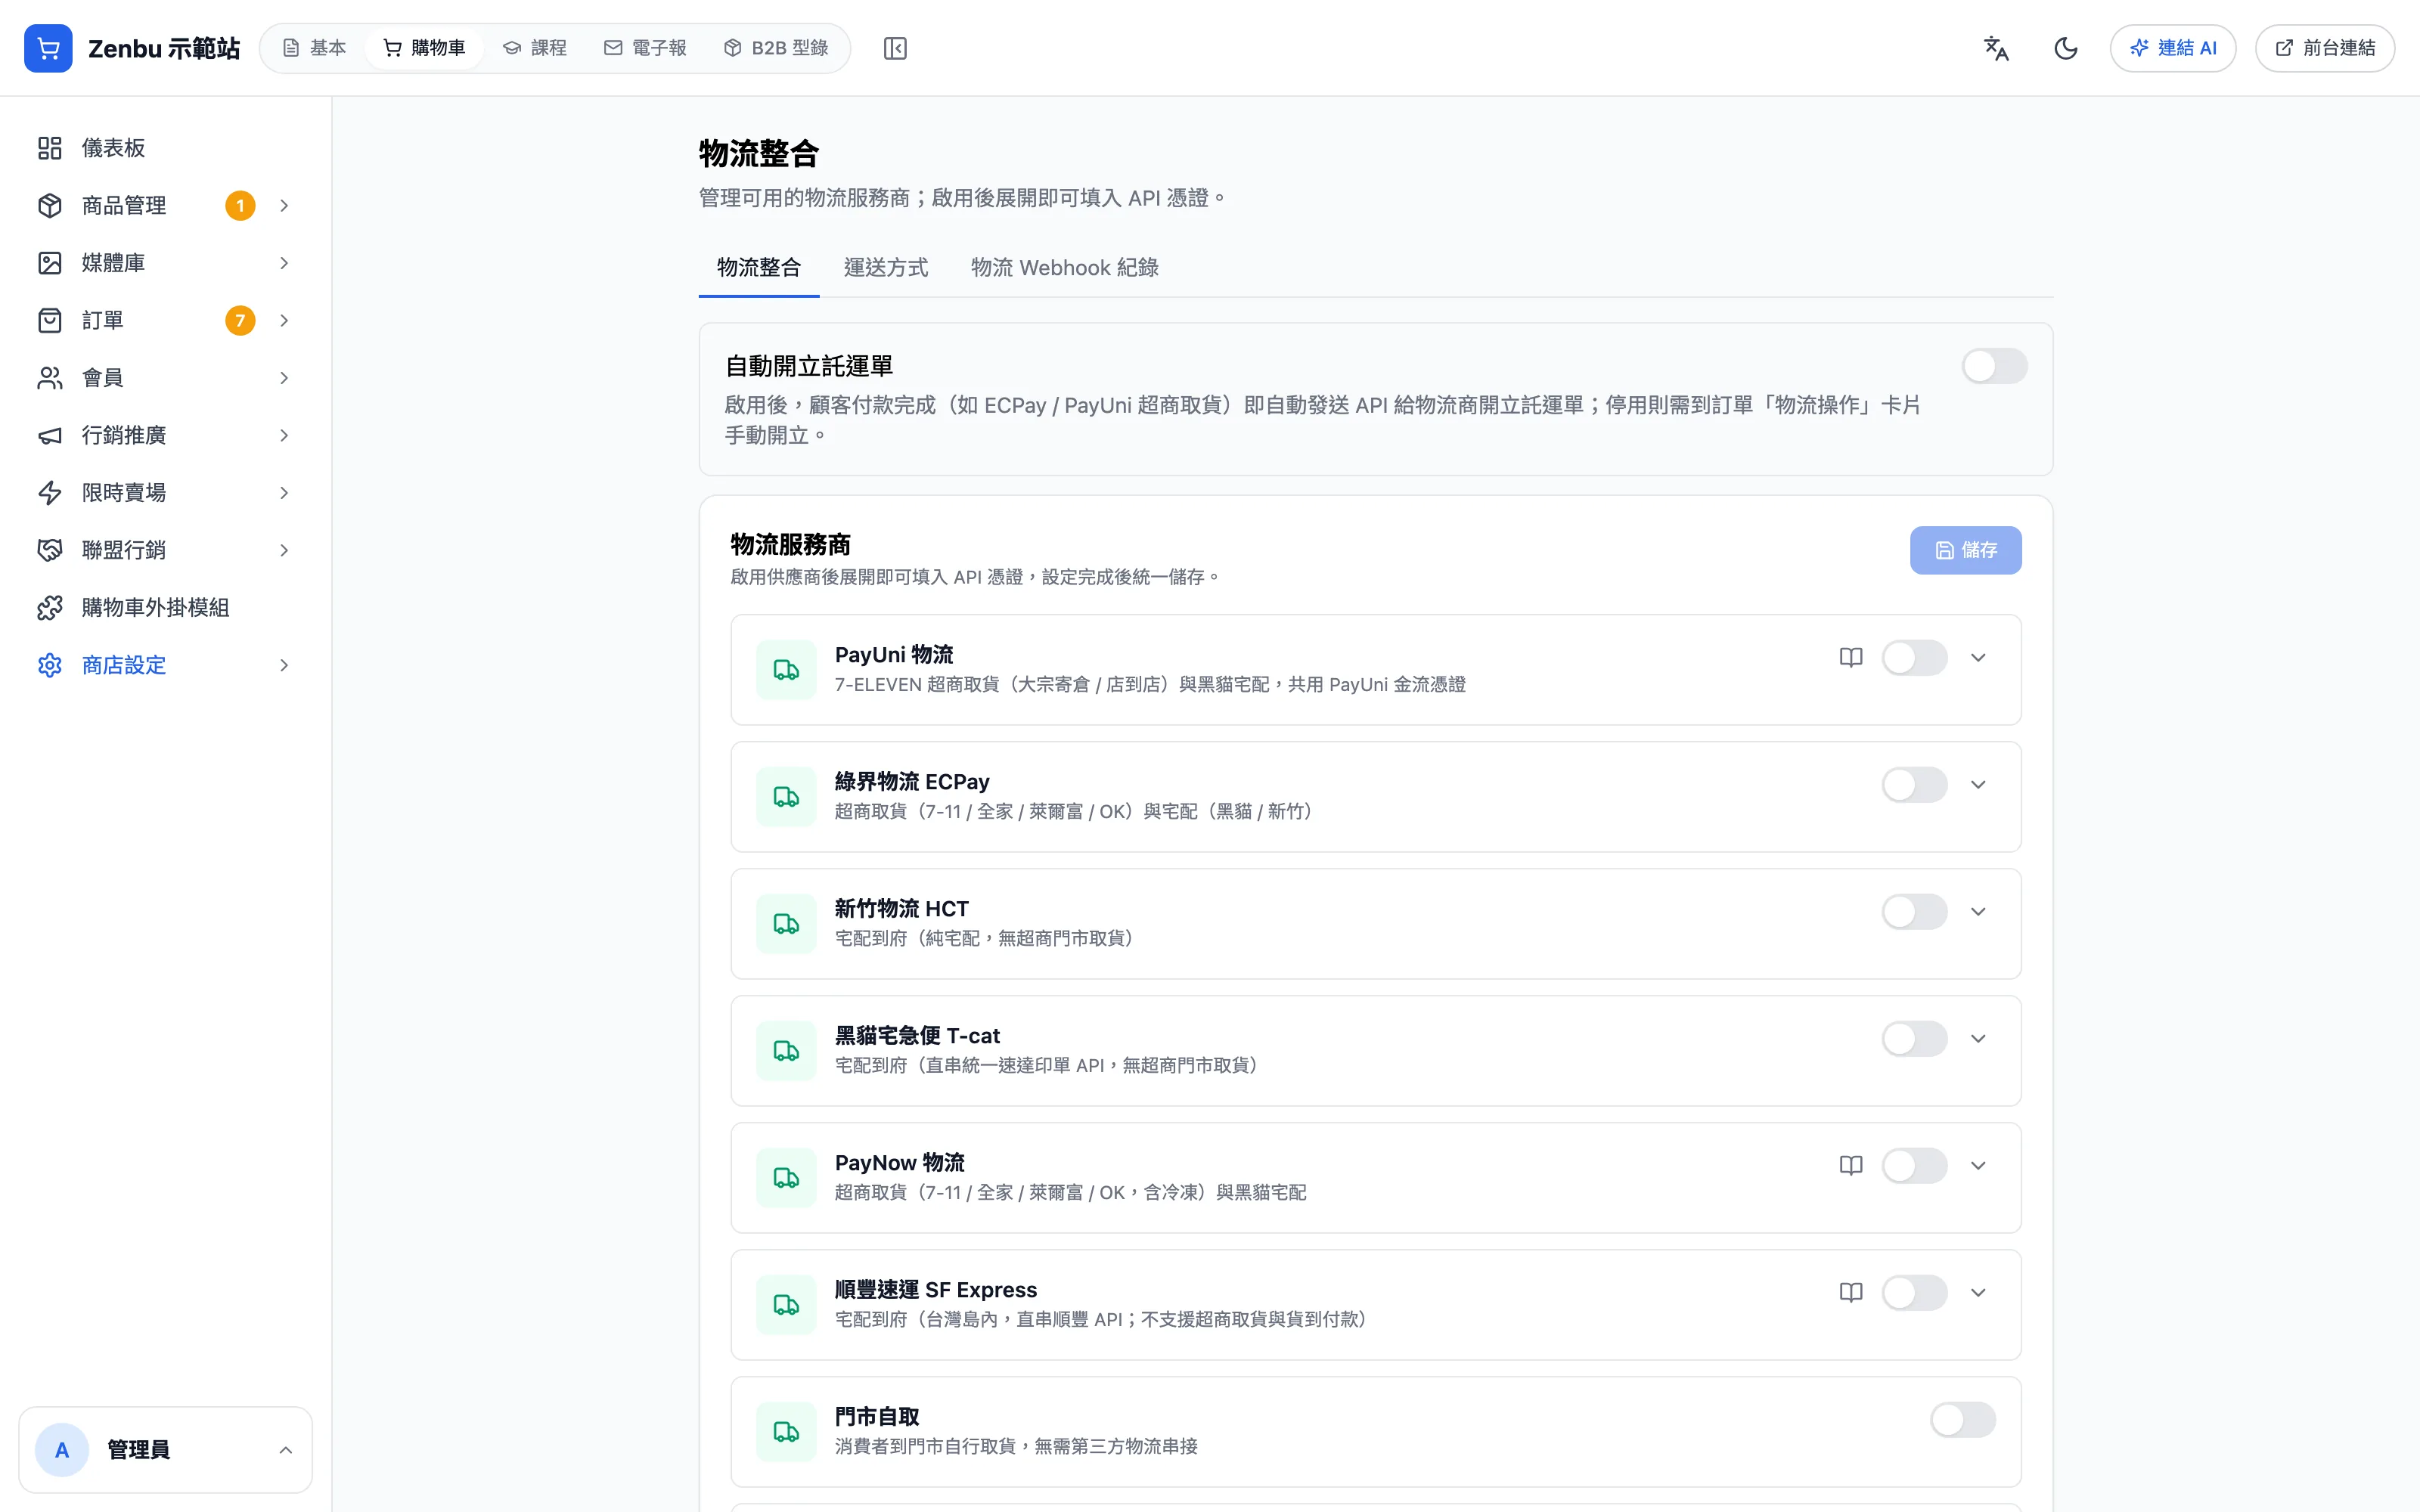Expand the 訂單 sidebar submenu arrow
The width and height of the screenshot is (2420, 1512).
tap(284, 321)
